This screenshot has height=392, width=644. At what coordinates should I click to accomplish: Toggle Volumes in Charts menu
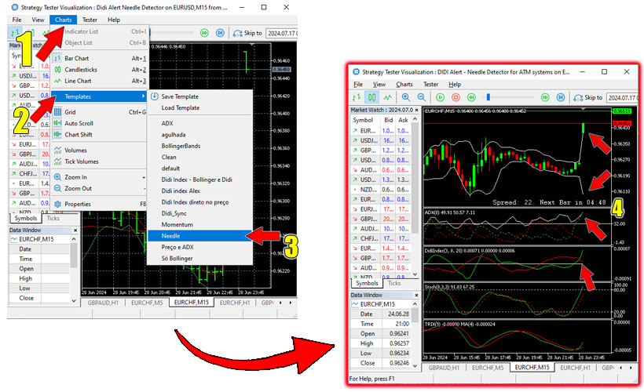point(99,150)
